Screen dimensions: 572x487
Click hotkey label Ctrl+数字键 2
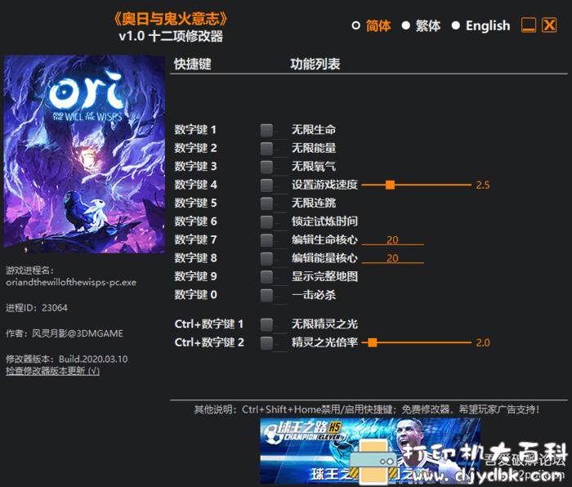pos(209,342)
